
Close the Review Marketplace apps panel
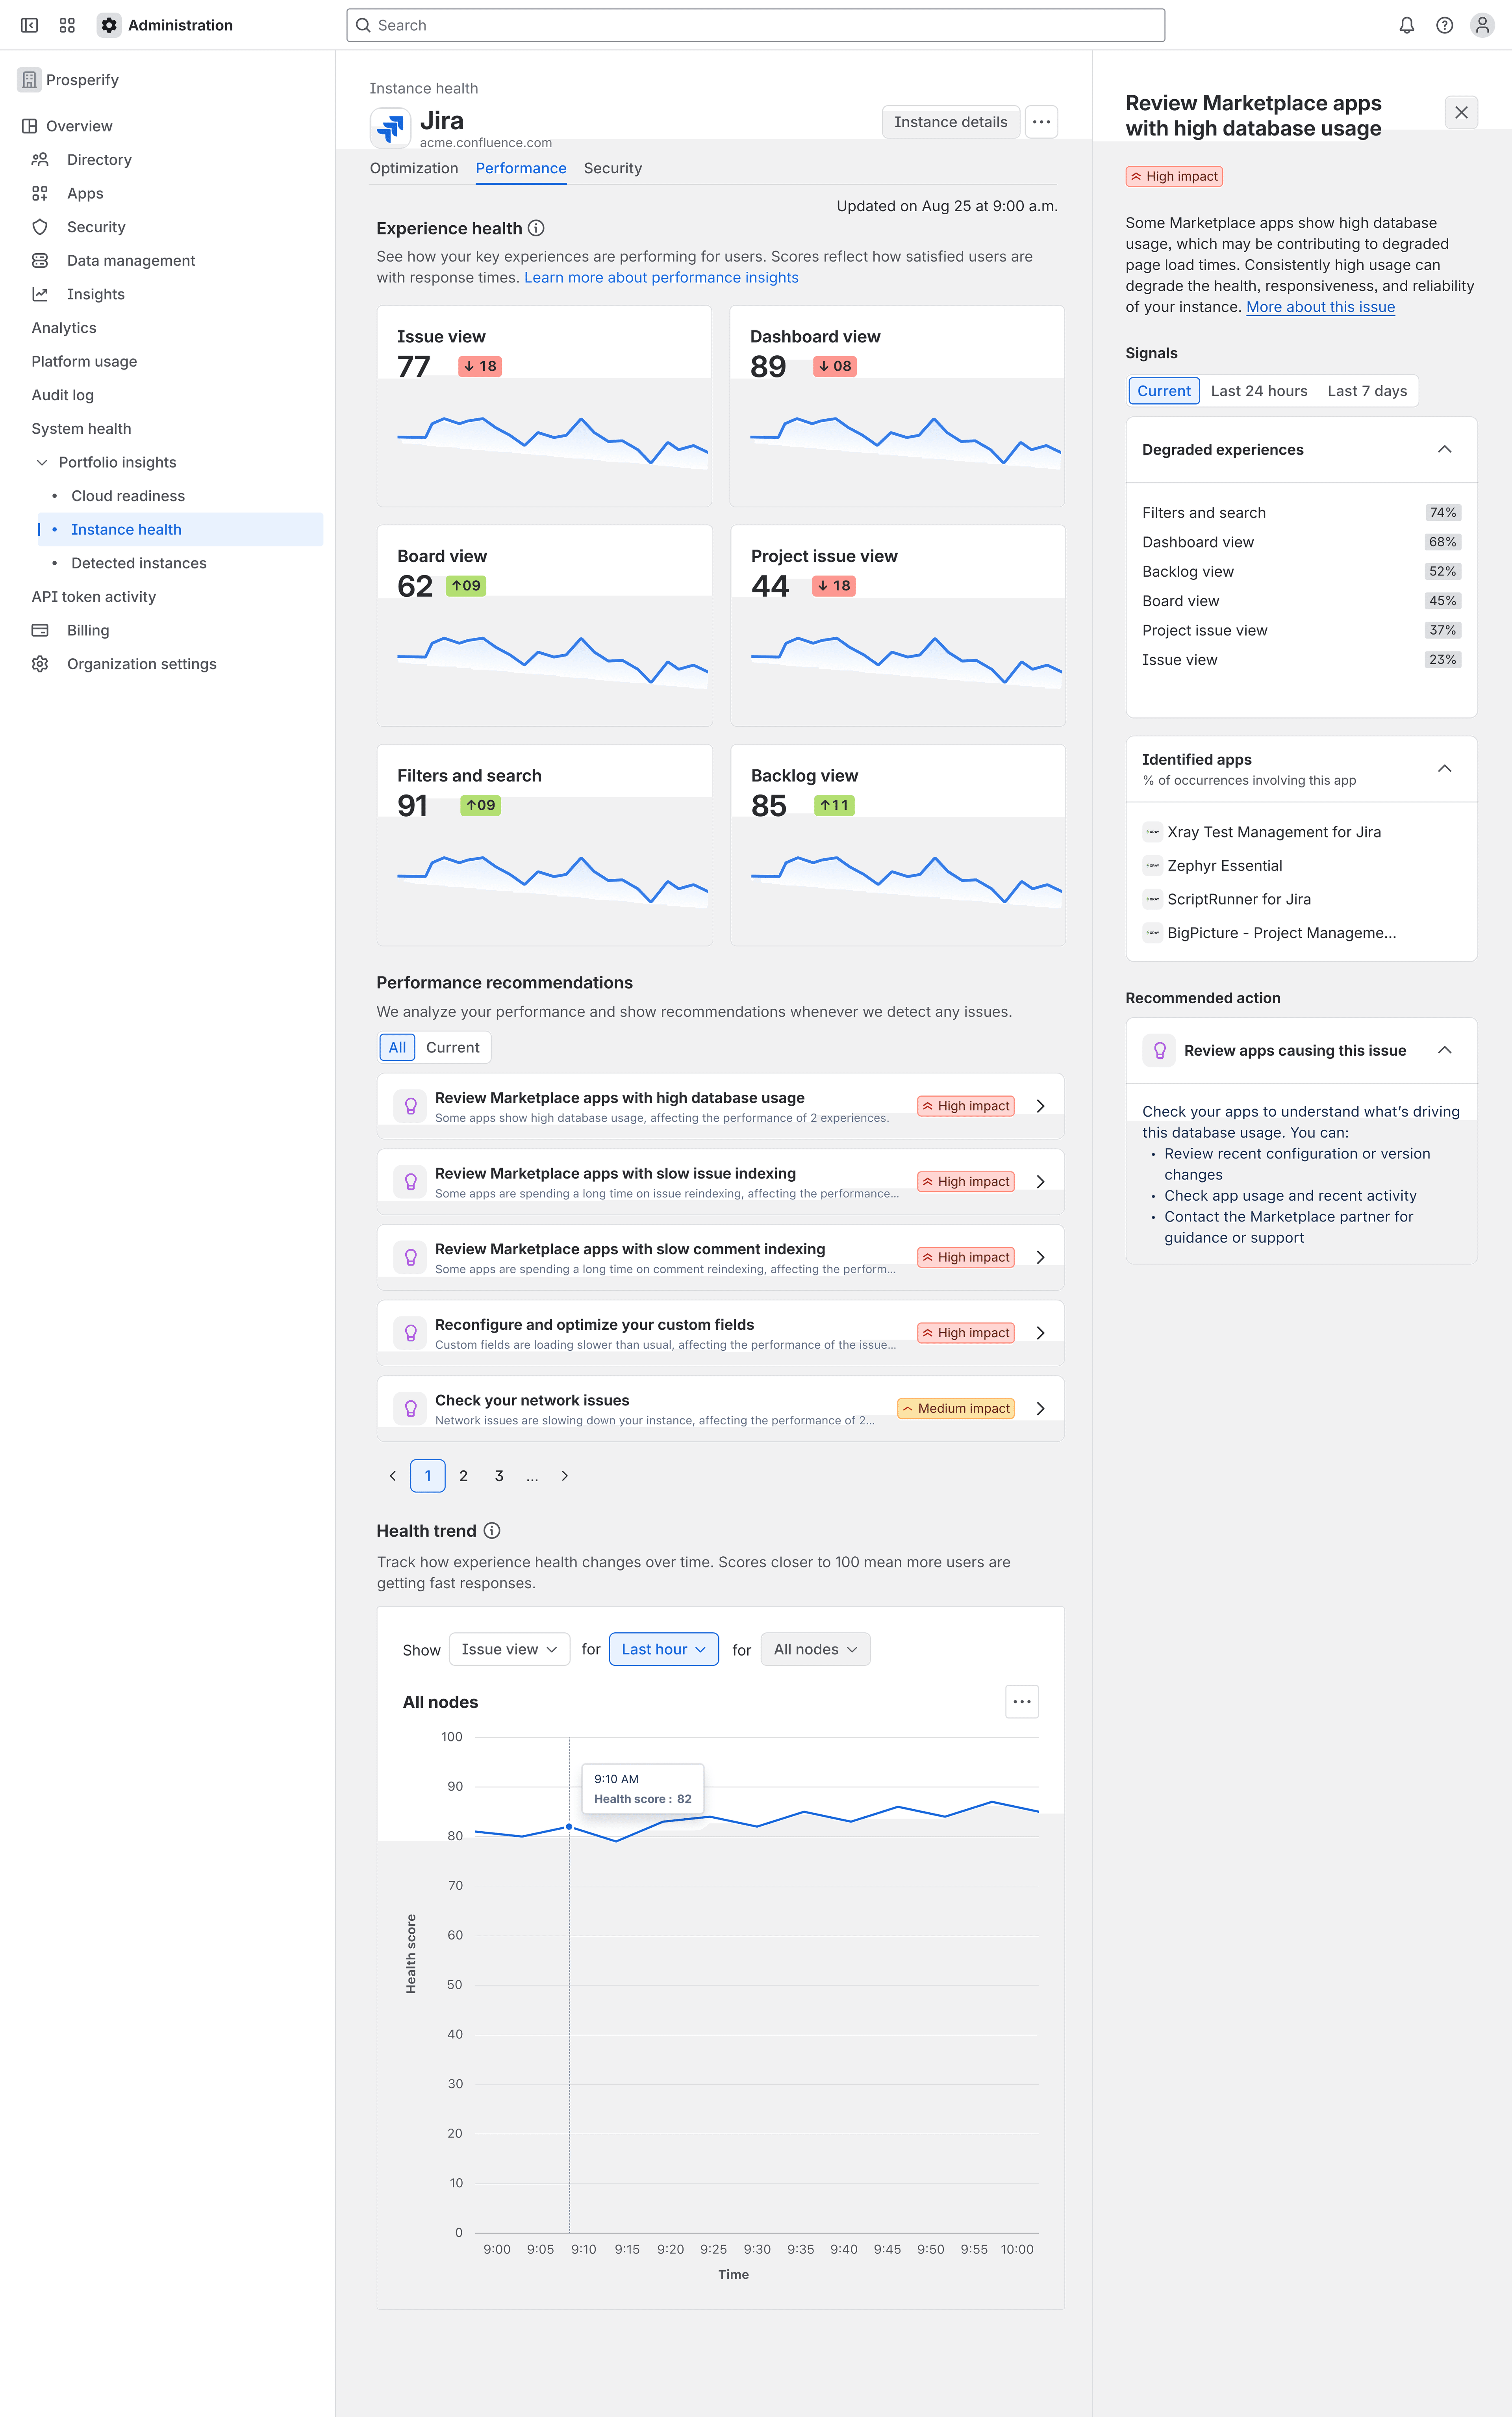pyautogui.click(x=1461, y=112)
